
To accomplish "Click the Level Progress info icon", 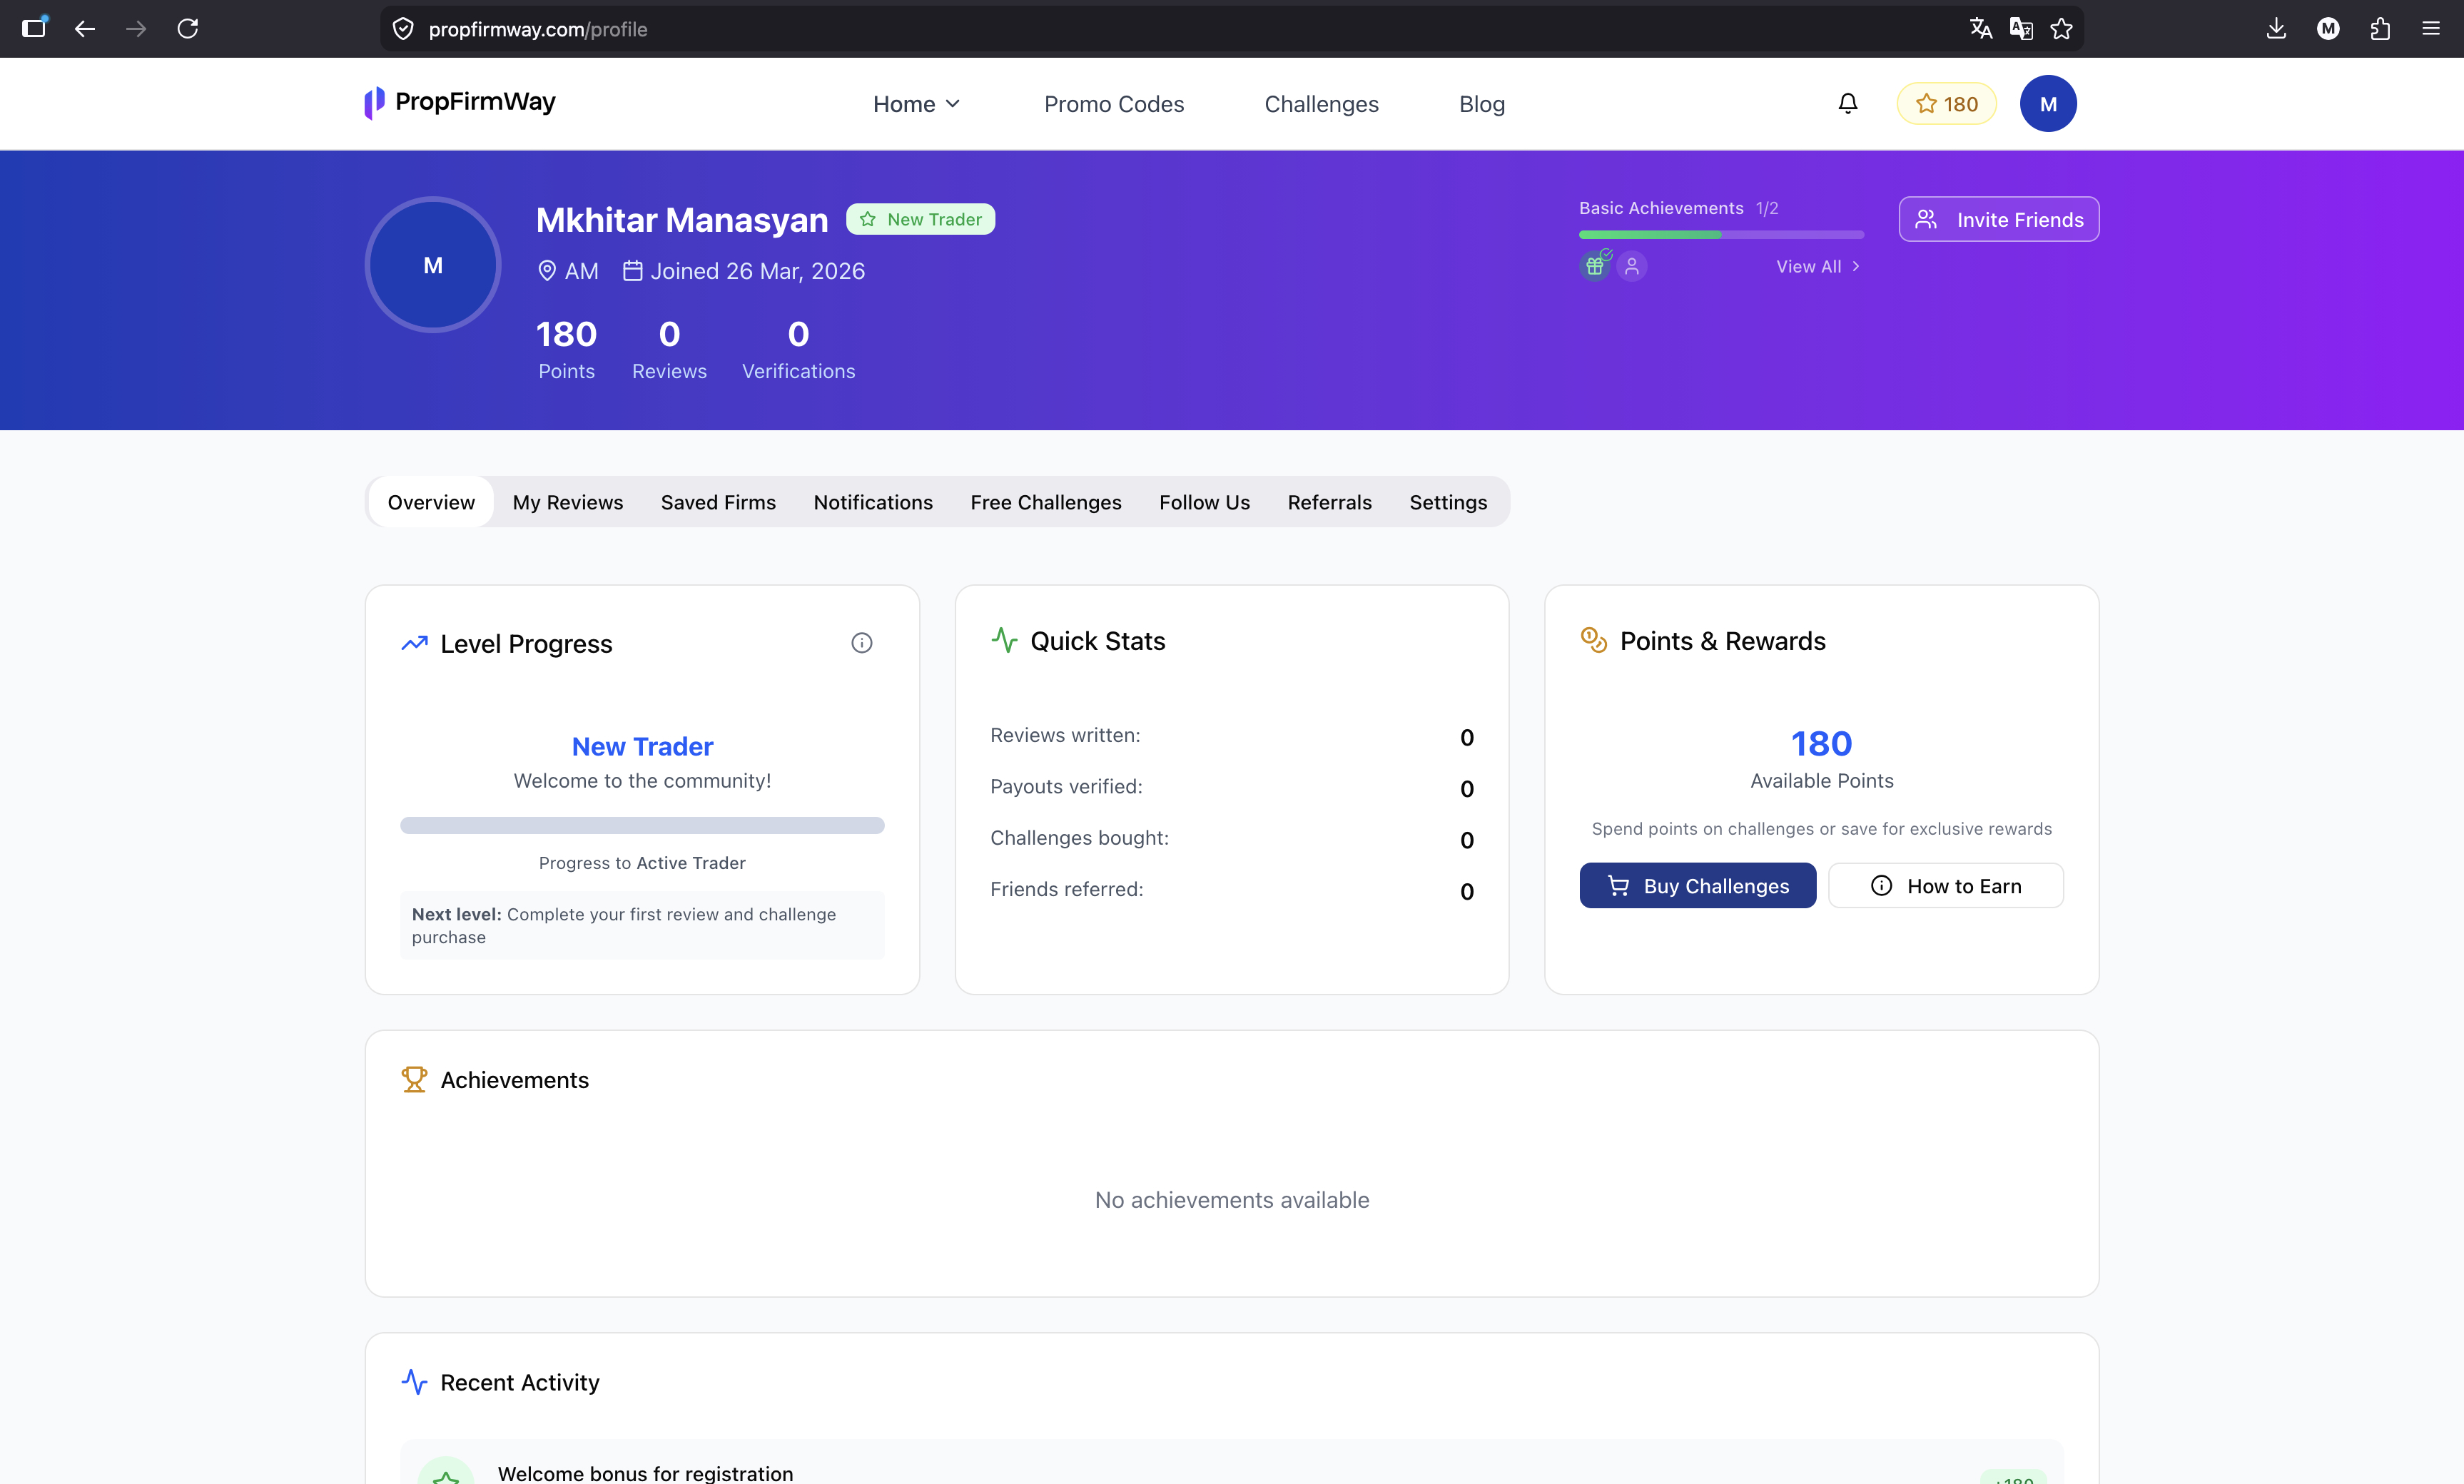I will coord(862,643).
